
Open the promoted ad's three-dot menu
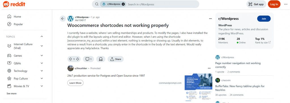coord(209,68)
